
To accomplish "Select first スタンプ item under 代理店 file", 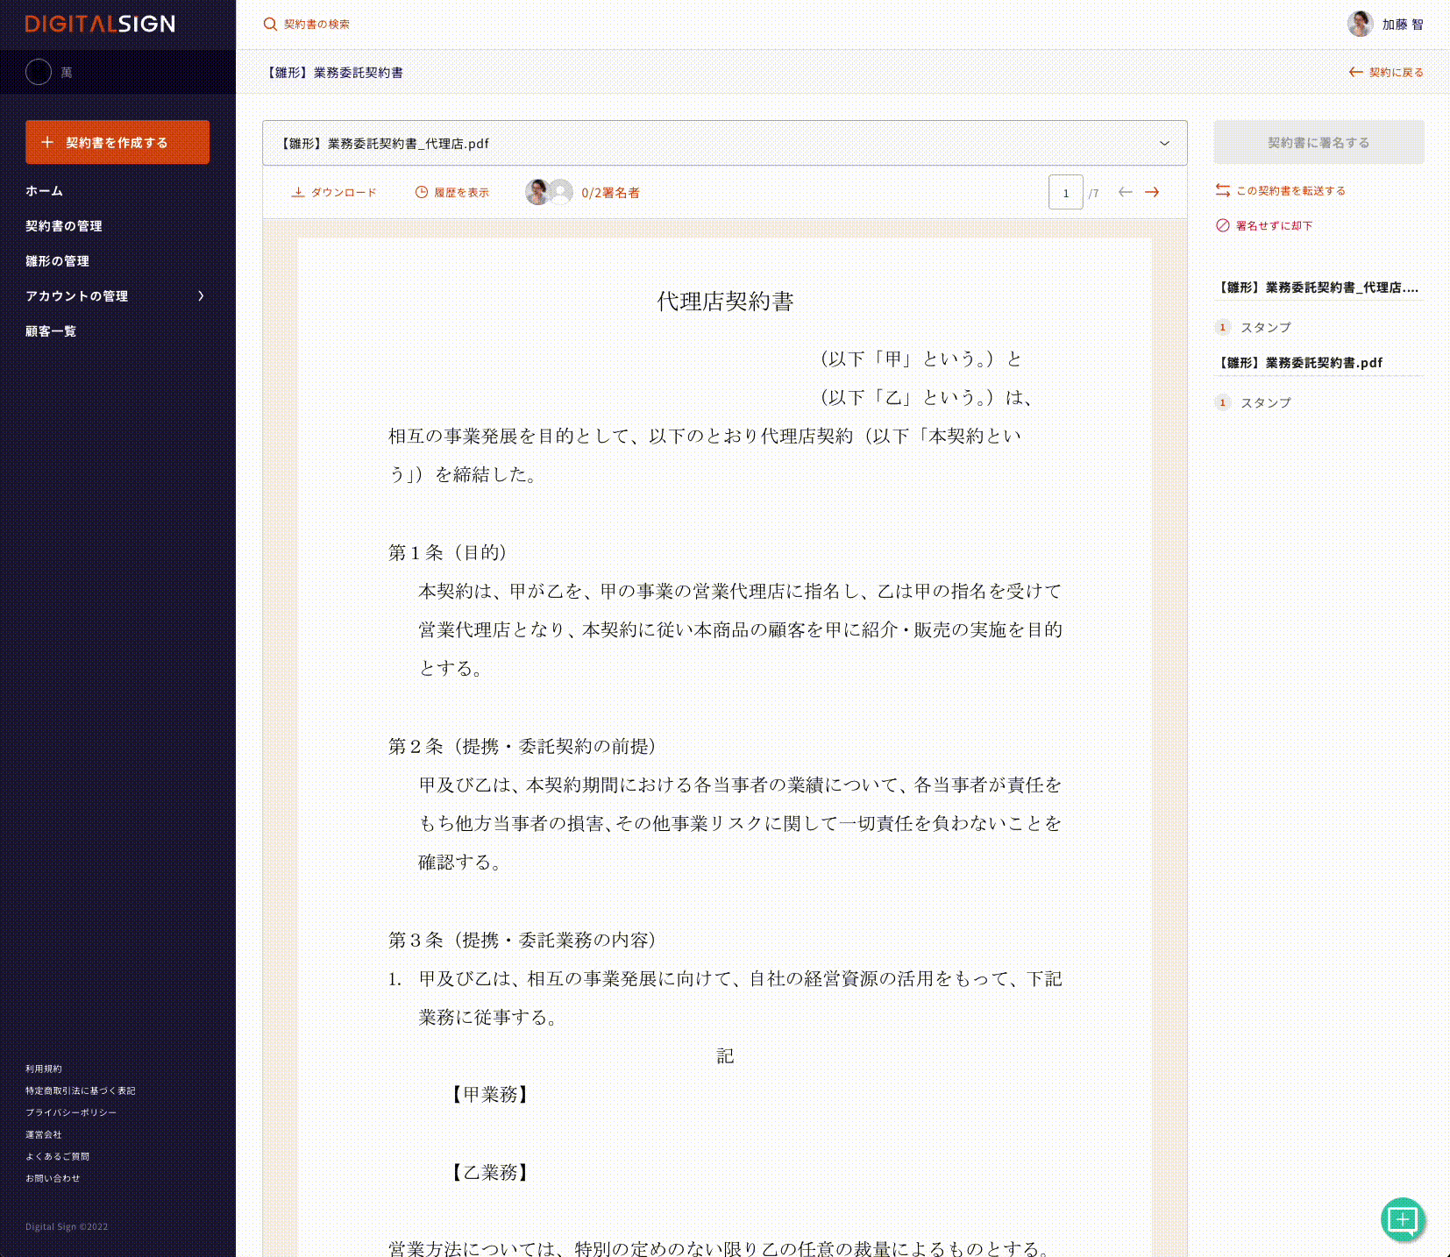I will click(x=1265, y=328).
